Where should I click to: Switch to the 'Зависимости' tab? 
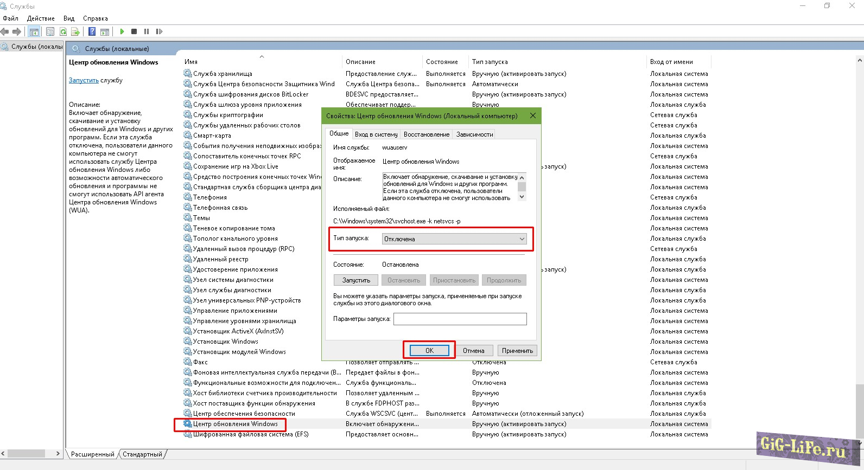(x=474, y=134)
